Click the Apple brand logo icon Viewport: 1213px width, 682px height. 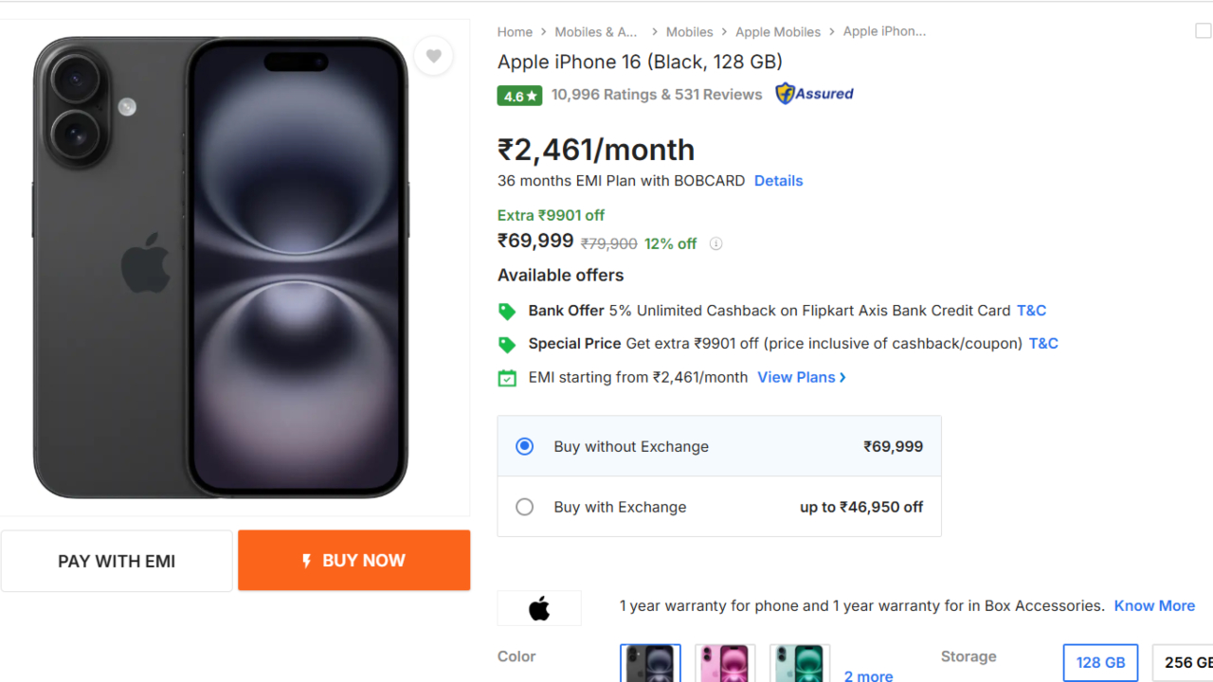[539, 608]
